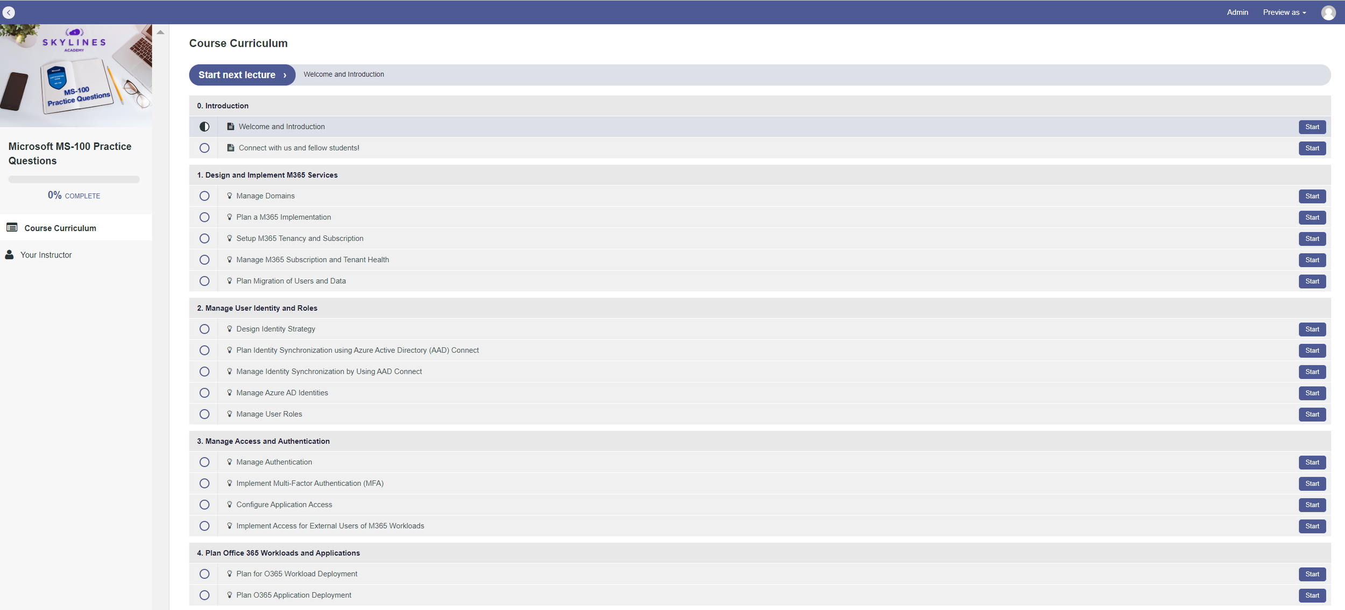Viewport: 1345px width, 610px height.
Task: Click the chevron on the Start next lecture button
Action: pos(285,75)
